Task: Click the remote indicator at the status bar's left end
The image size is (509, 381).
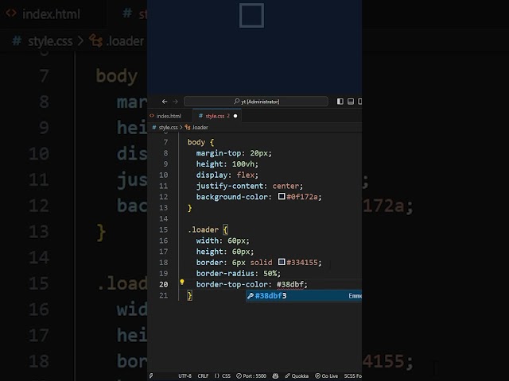Action: pyautogui.click(x=151, y=375)
